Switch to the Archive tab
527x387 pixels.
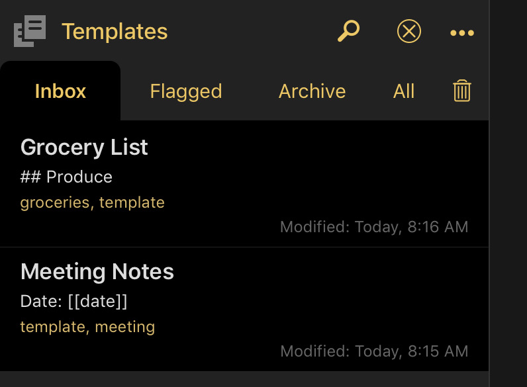tap(312, 91)
